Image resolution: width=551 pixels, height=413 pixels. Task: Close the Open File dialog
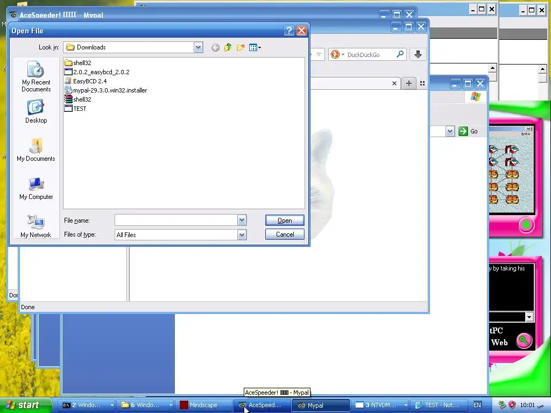(x=301, y=31)
